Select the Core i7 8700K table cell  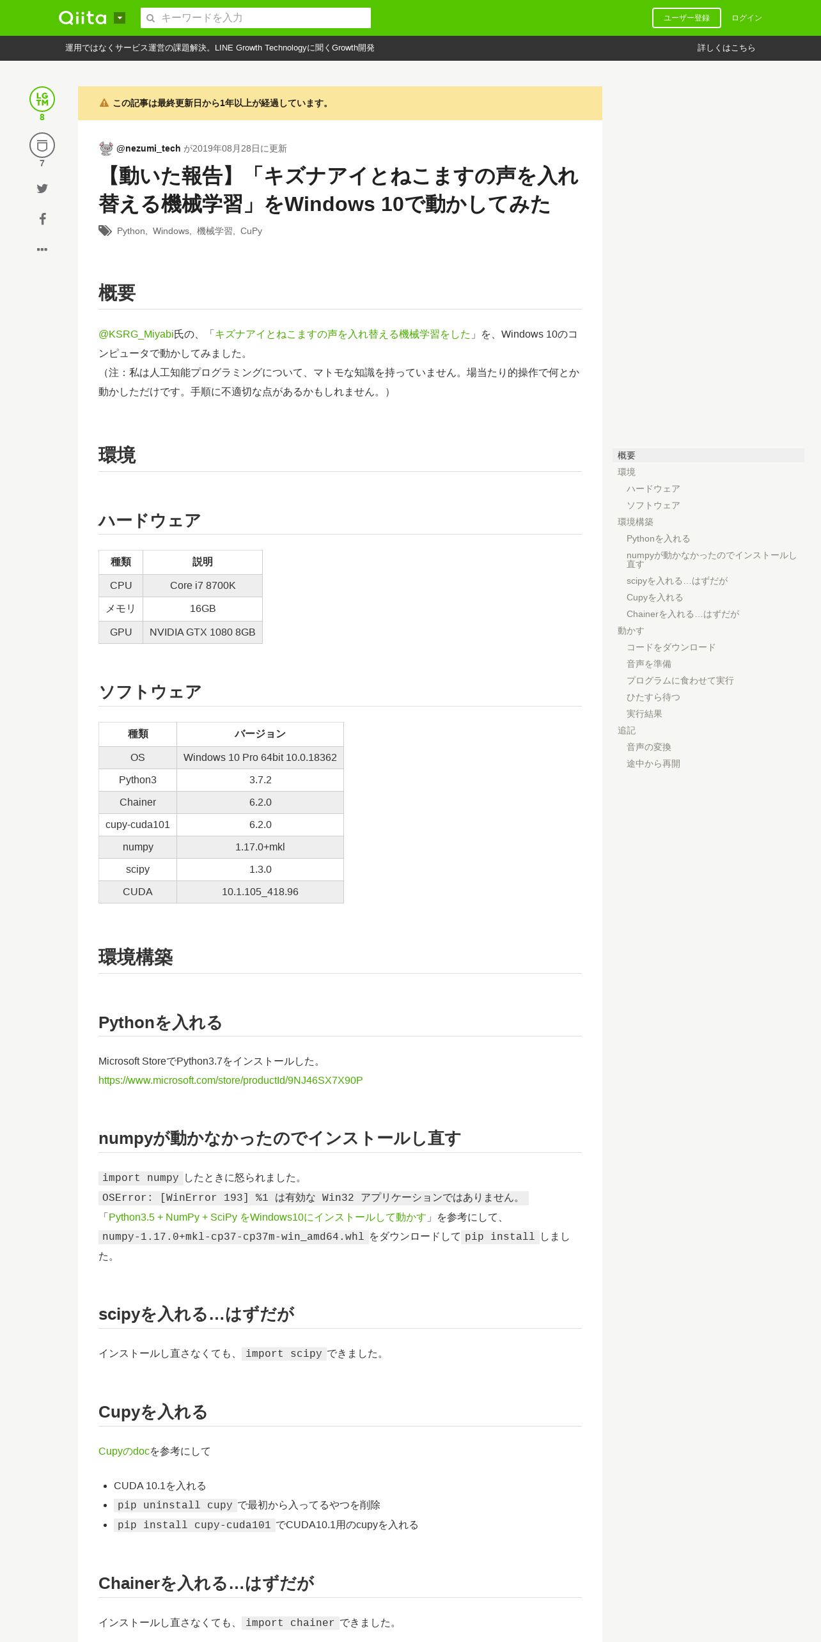coord(203,585)
